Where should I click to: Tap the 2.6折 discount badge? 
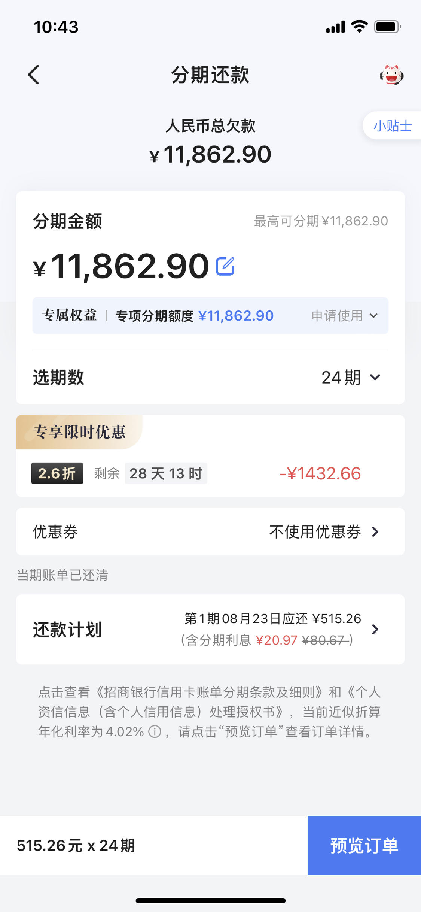click(x=57, y=473)
